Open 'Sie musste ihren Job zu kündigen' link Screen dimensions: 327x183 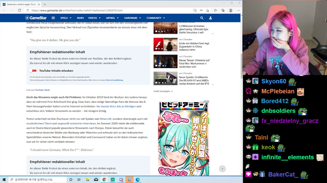[x=116, y=106]
